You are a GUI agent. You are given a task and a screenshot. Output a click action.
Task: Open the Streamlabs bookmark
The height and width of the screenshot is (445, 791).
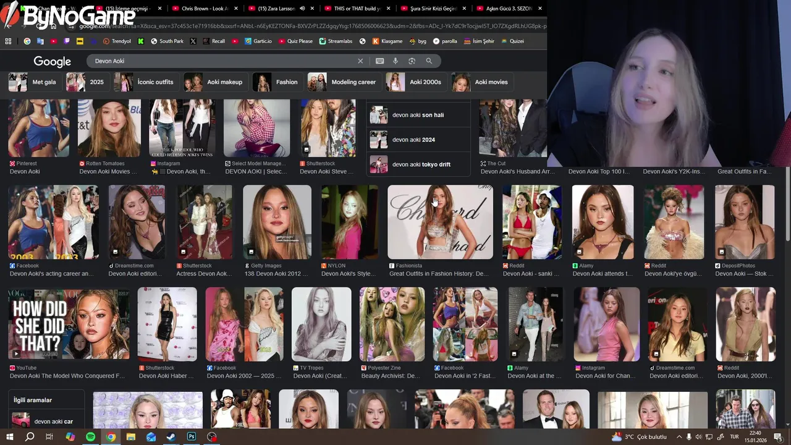pyautogui.click(x=336, y=41)
